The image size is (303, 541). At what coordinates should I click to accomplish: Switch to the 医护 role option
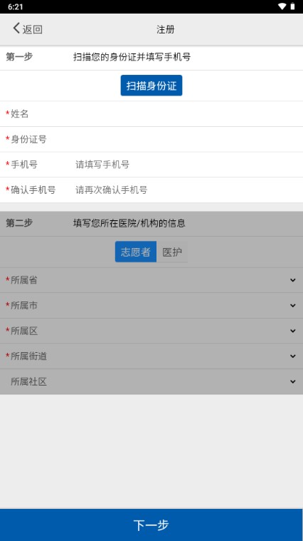pyautogui.click(x=172, y=252)
